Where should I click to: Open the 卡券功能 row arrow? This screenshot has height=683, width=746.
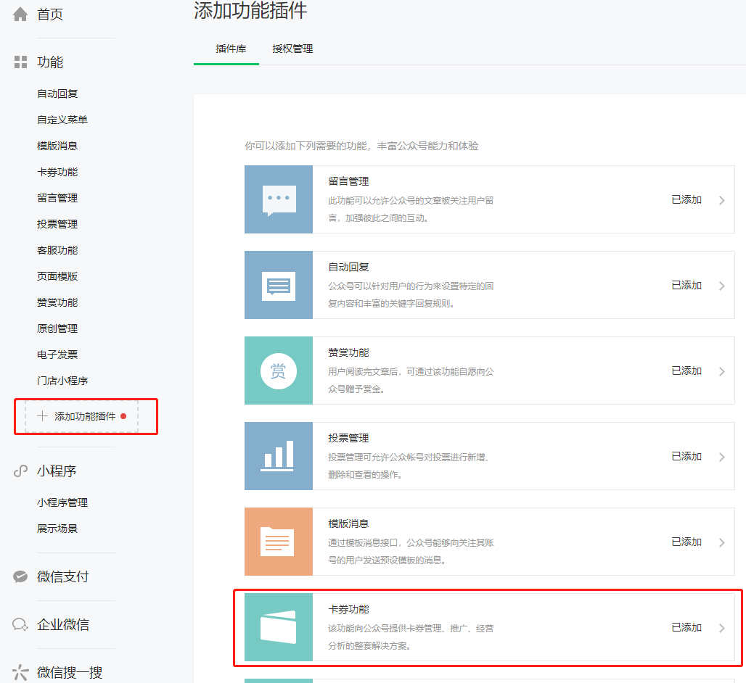click(721, 628)
